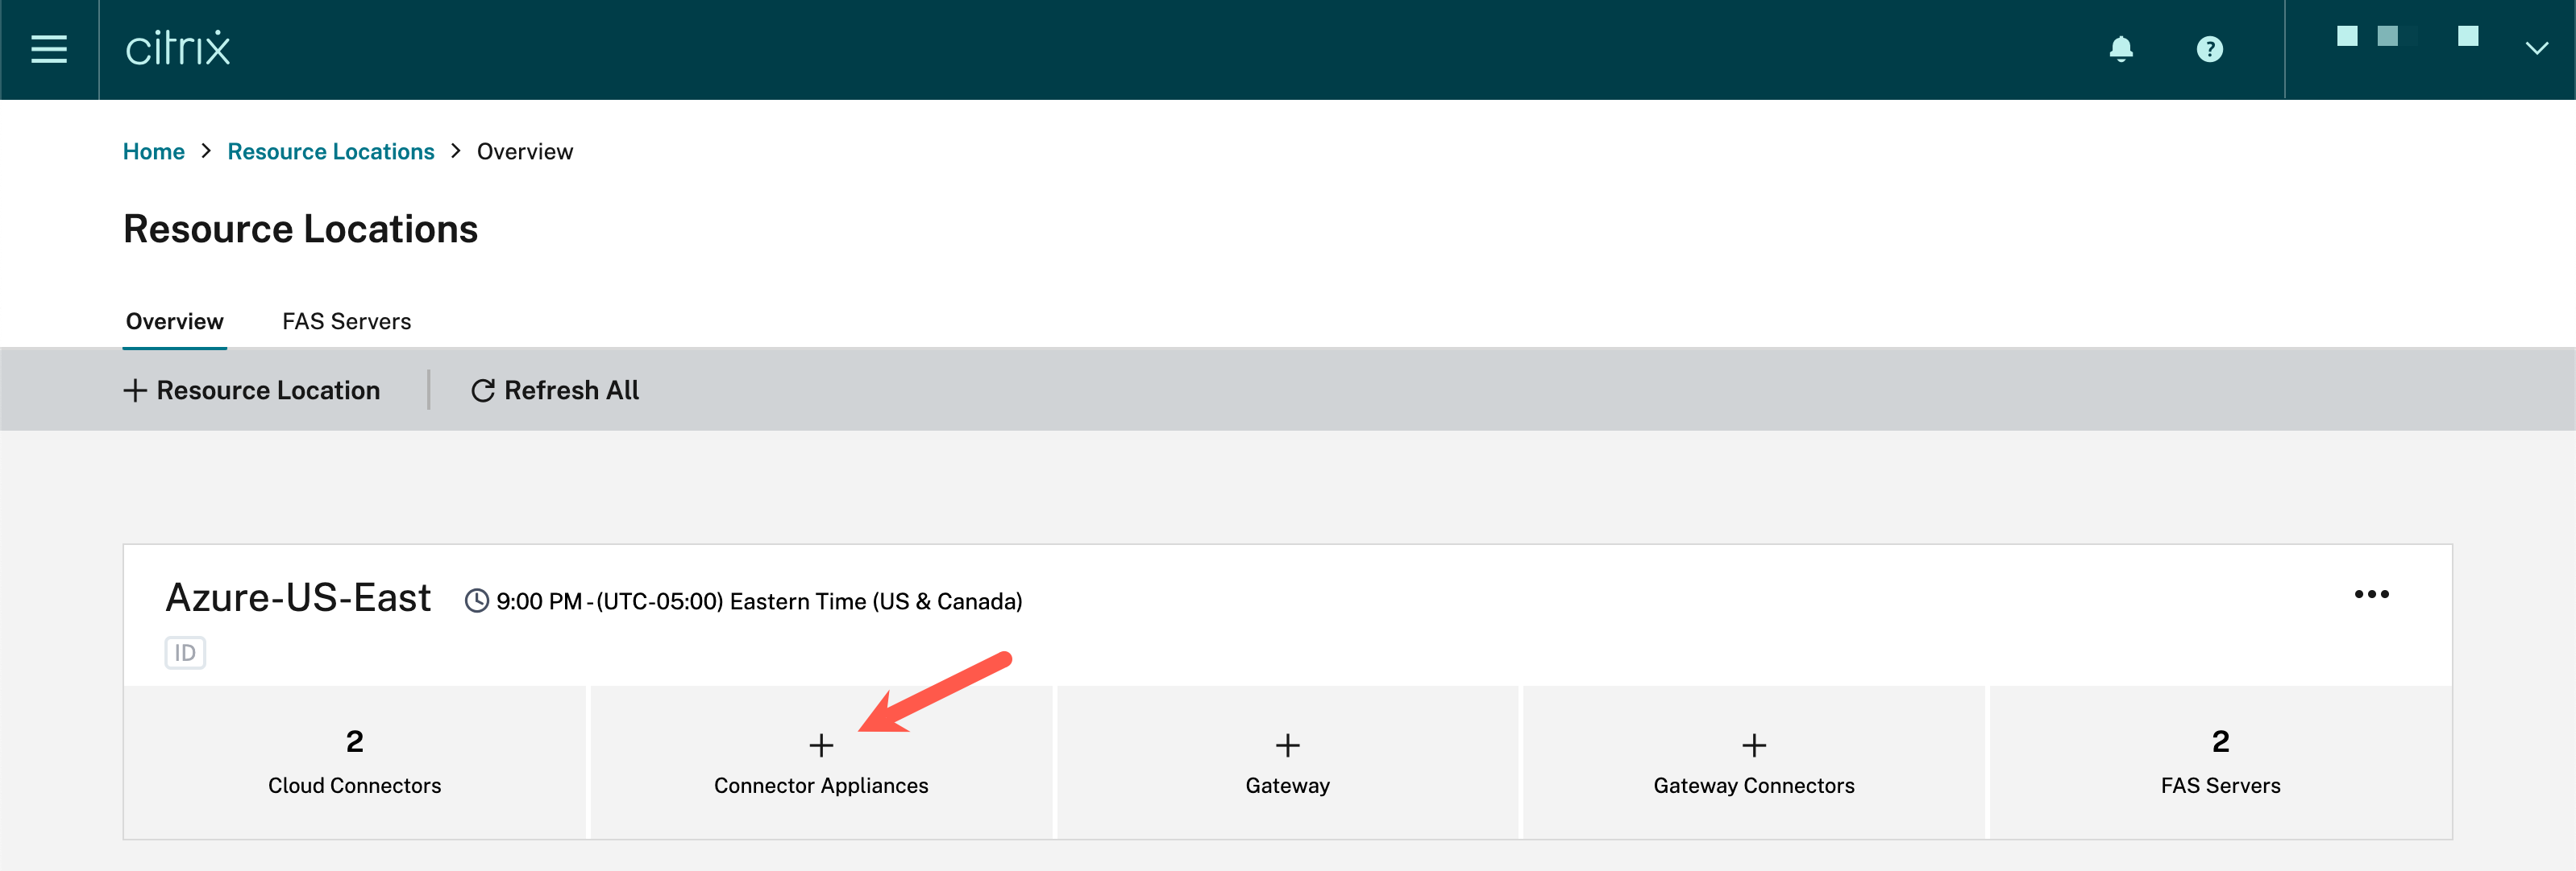Click the Citrix logo
The height and width of the screenshot is (871, 2576).
point(178,49)
